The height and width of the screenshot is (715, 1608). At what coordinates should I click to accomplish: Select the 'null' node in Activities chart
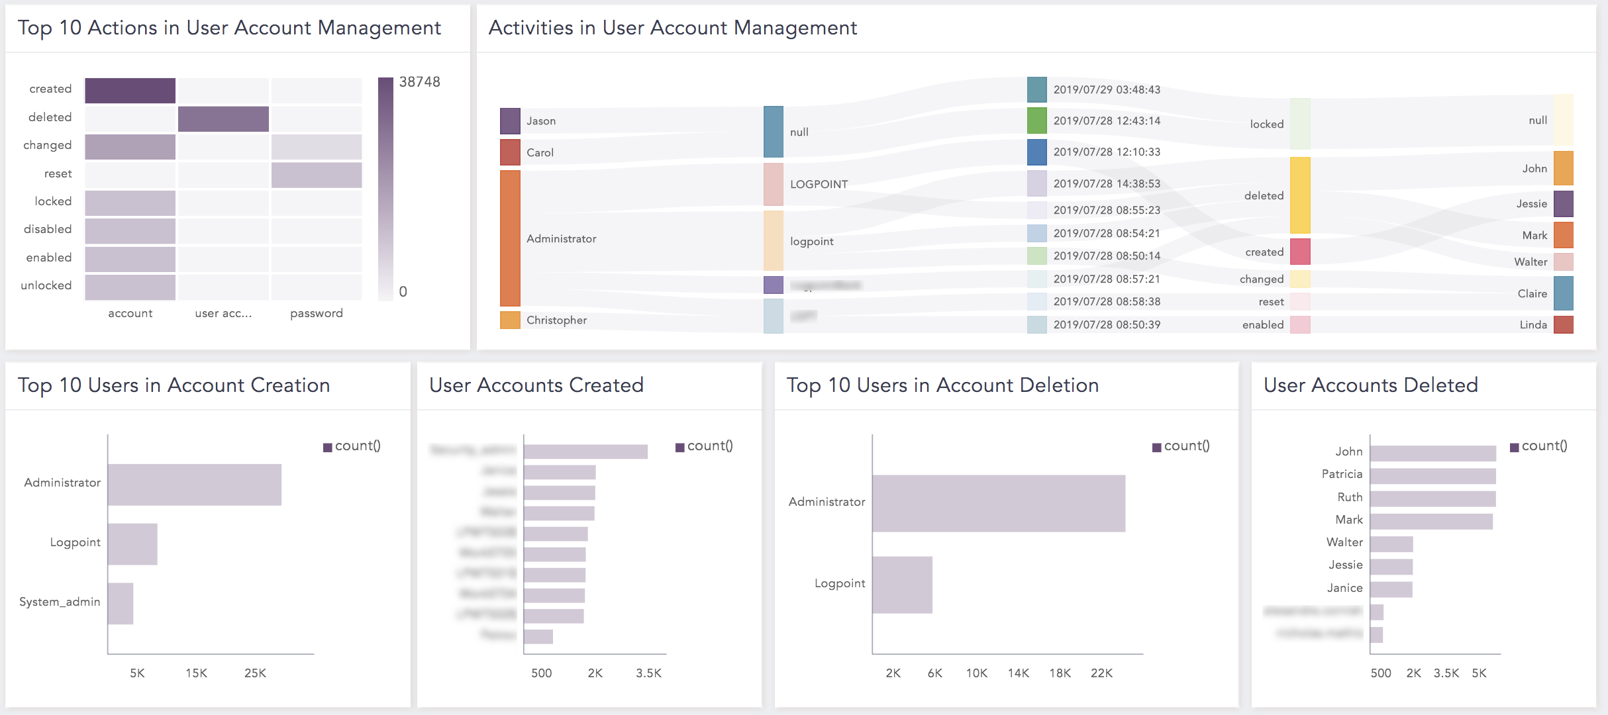coord(772,131)
